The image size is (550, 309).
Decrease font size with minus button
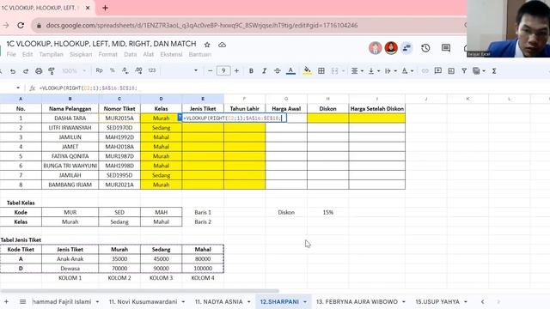(210, 70)
